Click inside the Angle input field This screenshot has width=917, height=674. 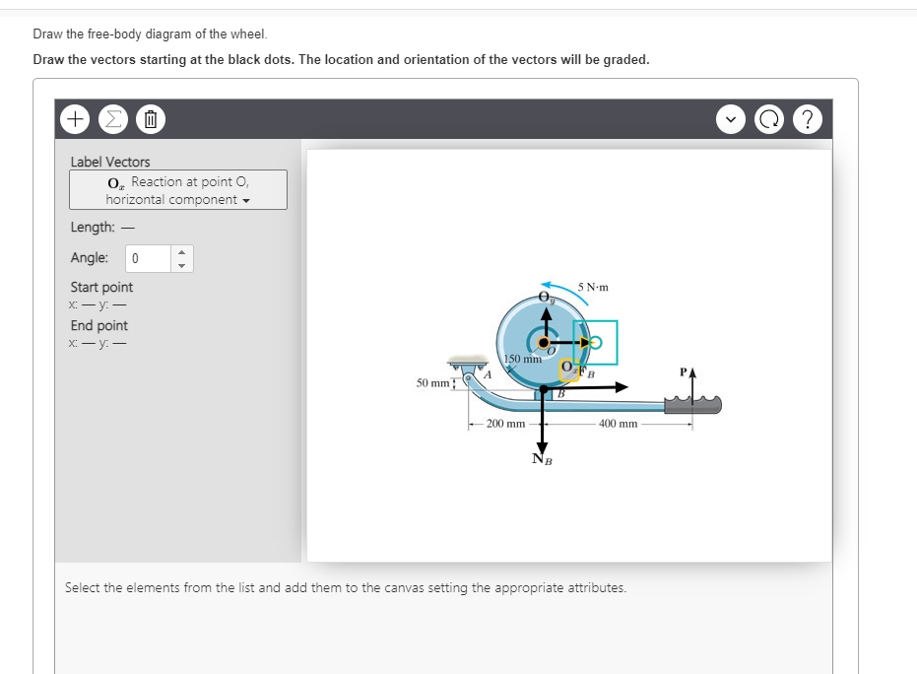tap(150, 257)
